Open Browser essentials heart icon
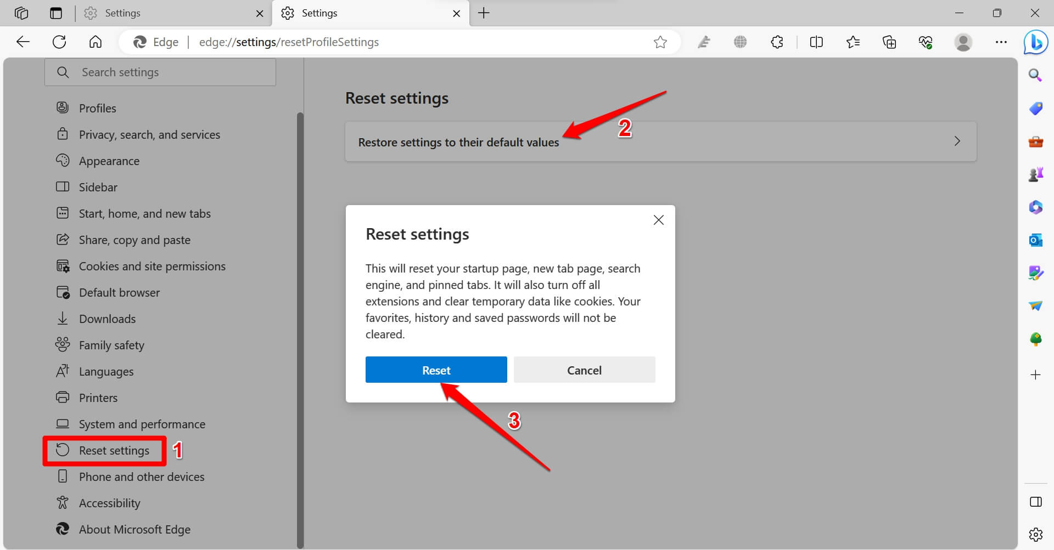Screen dimensions: 1054x550 [x=926, y=42]
